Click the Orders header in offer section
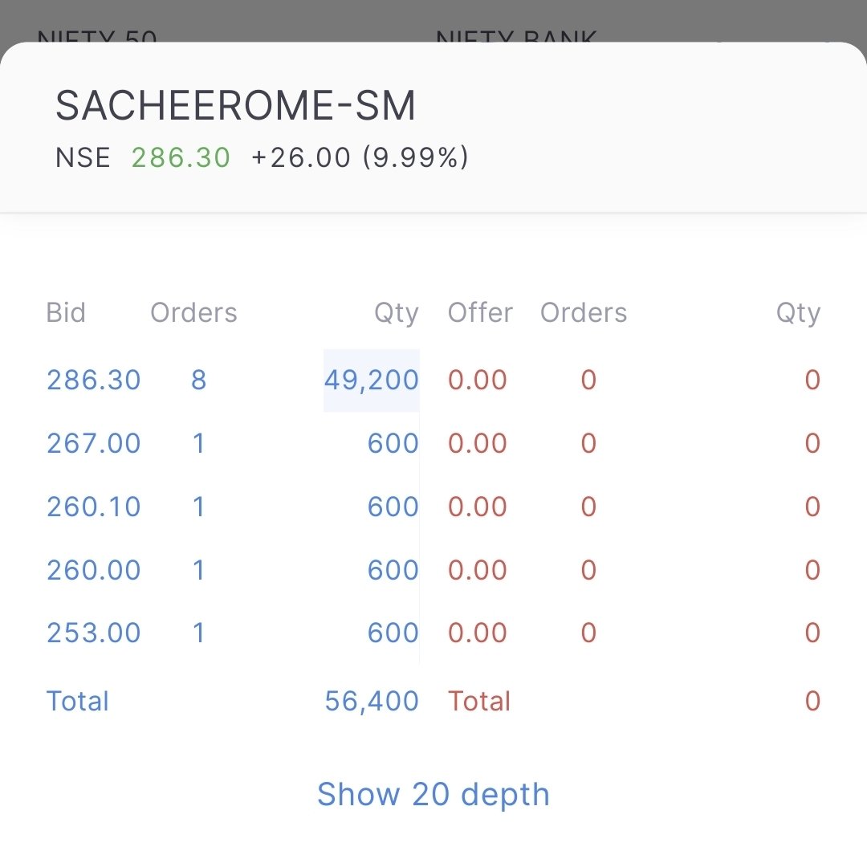The image size is (867, 859). click(584, 312)
